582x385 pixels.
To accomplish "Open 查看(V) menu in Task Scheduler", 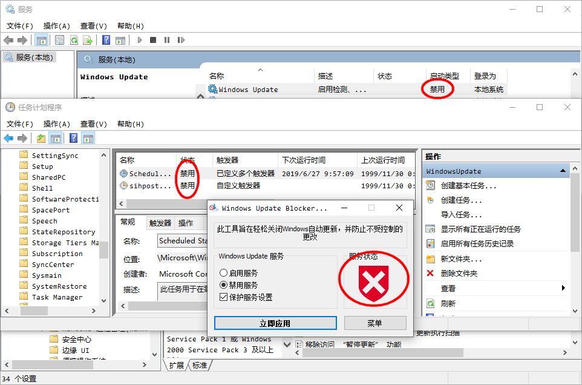I will tap(94, 124).
